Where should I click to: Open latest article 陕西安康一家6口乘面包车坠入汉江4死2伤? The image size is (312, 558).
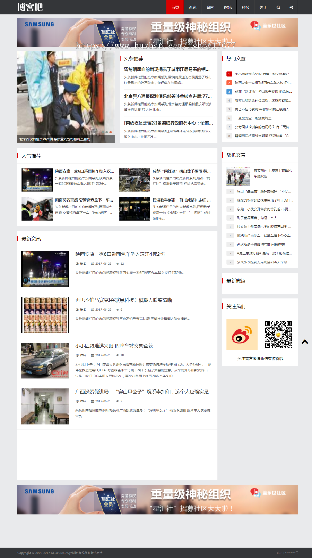coord(120,254)
